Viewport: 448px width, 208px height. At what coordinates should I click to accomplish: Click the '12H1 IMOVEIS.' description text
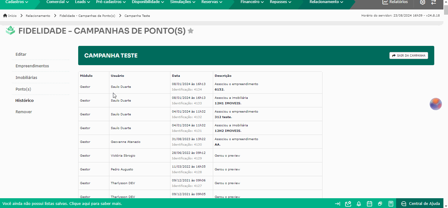tap(228, 103)
